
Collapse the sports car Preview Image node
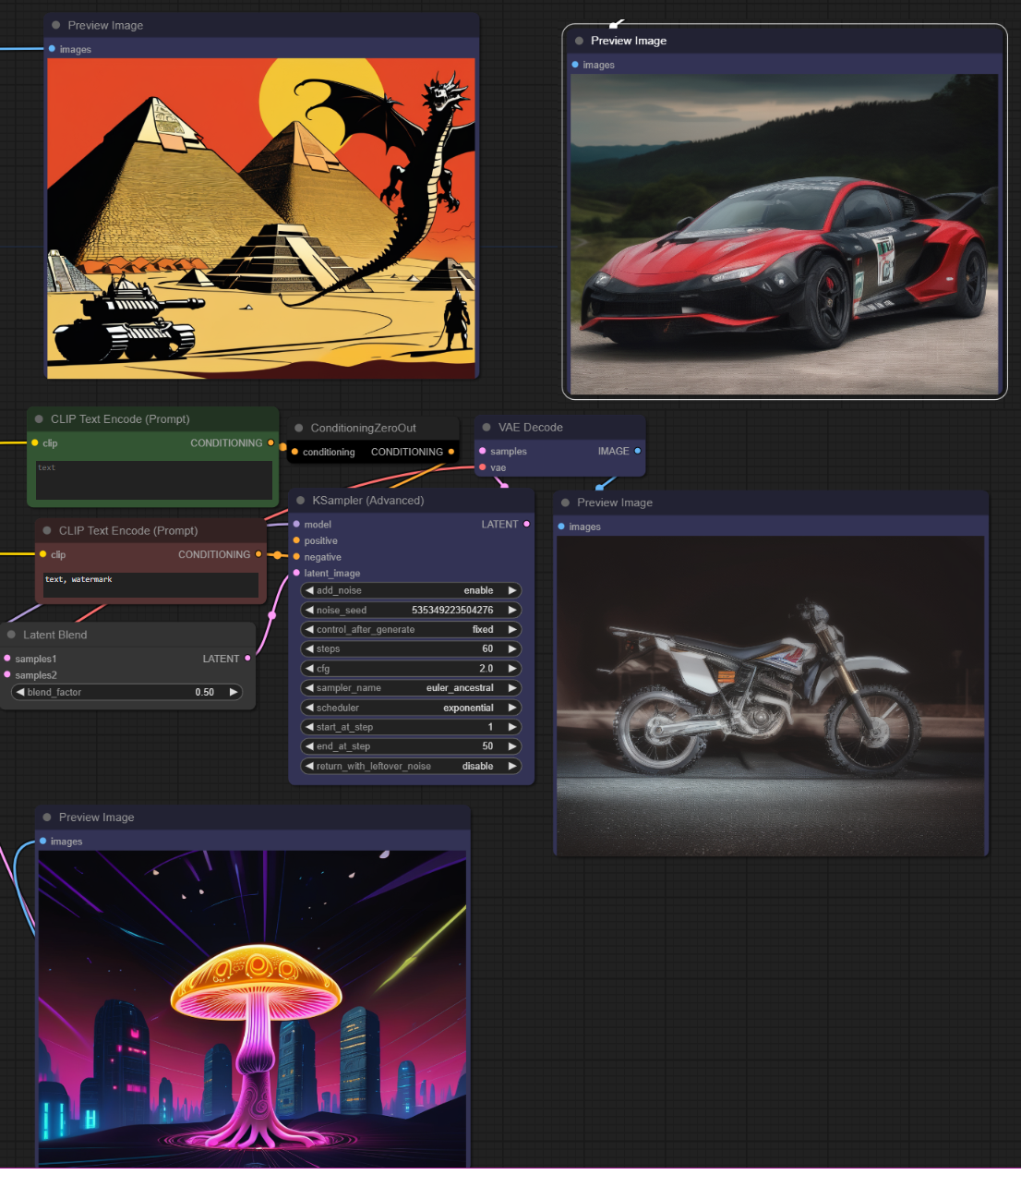coord(579,41)
